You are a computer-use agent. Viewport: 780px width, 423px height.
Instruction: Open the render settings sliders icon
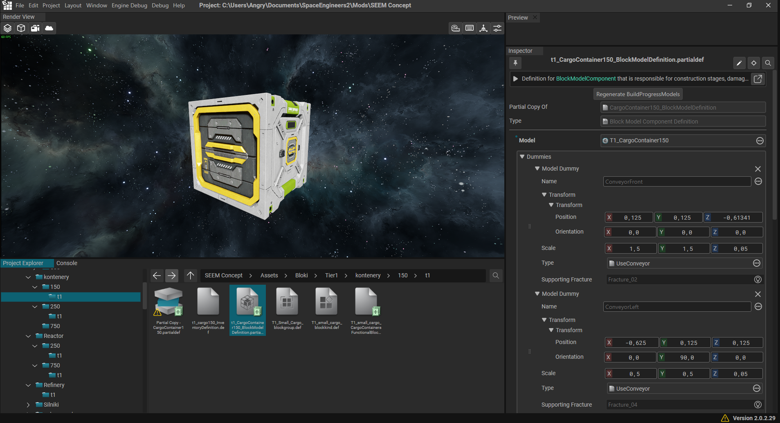coord(497,28)
